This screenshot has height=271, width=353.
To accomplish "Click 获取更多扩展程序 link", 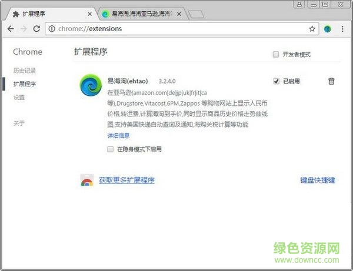I will tap(126, 180).
